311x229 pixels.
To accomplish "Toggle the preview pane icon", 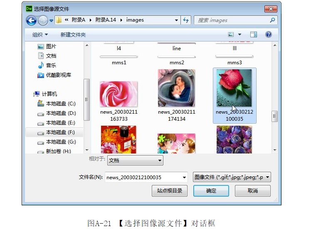I will 254,34.
